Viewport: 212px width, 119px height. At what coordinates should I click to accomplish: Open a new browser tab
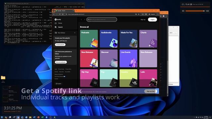(x=76, y=11)
